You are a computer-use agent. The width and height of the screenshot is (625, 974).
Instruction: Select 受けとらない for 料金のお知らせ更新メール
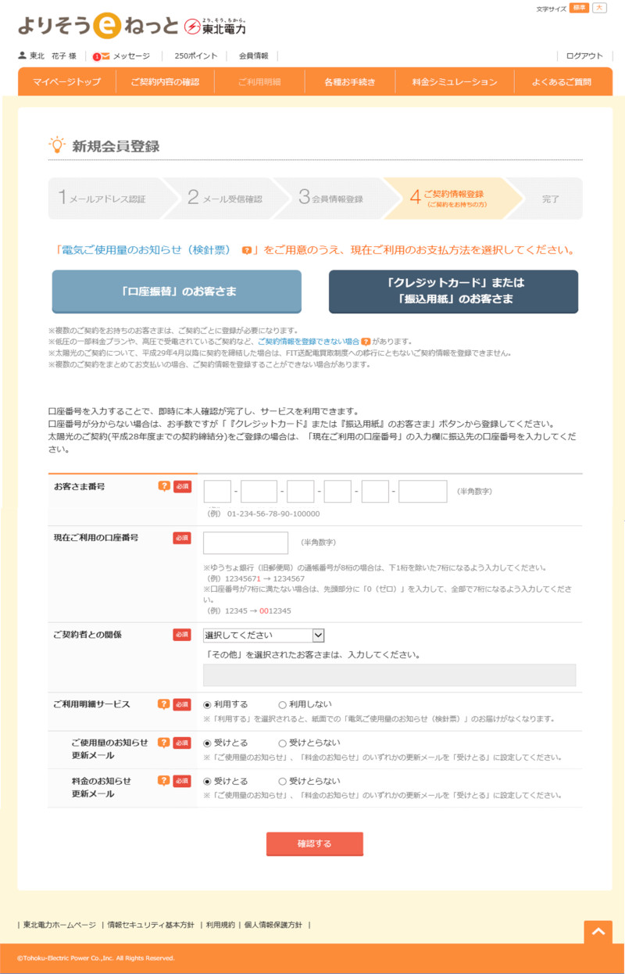click(283, 781)
